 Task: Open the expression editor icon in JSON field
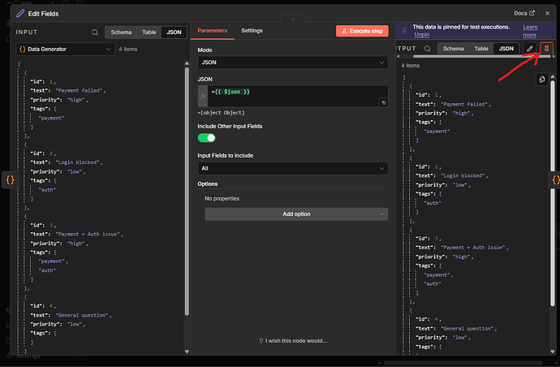coord(383,103)
